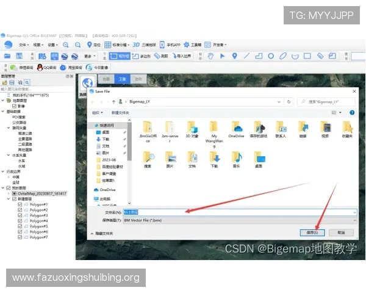This screenshot has width=366, height=293.
Task: Choose the 多边形 polygon drawing tool
Action: click(142, 56)
